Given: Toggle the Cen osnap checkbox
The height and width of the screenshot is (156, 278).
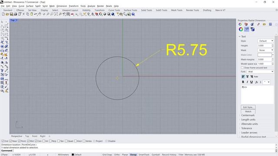Looking at the screenshot, I should click(36, 141).
